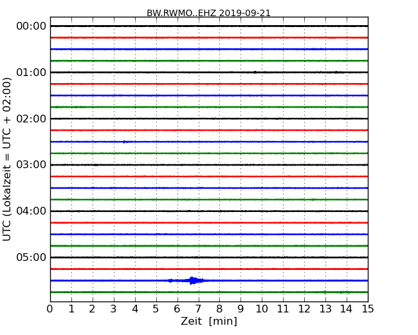Click the x-axis tick label 13
418x335 pixels.
pyautogui.click(x=325, y=309)
